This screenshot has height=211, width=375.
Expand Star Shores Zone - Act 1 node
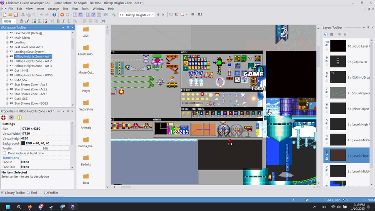coord(7,85)
